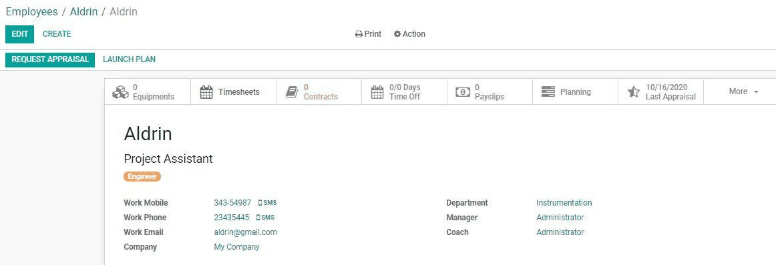
Task: Click the Work Phone field label
Action: (145, 218)
